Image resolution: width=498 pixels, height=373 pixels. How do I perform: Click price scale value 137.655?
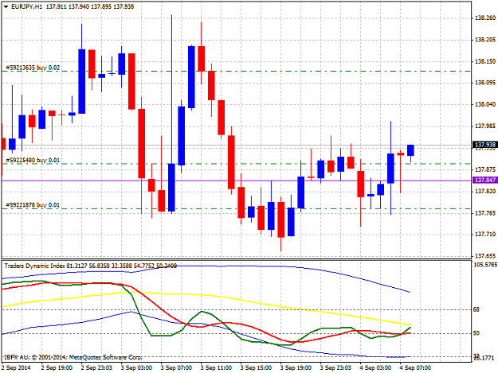coord(485,256)
